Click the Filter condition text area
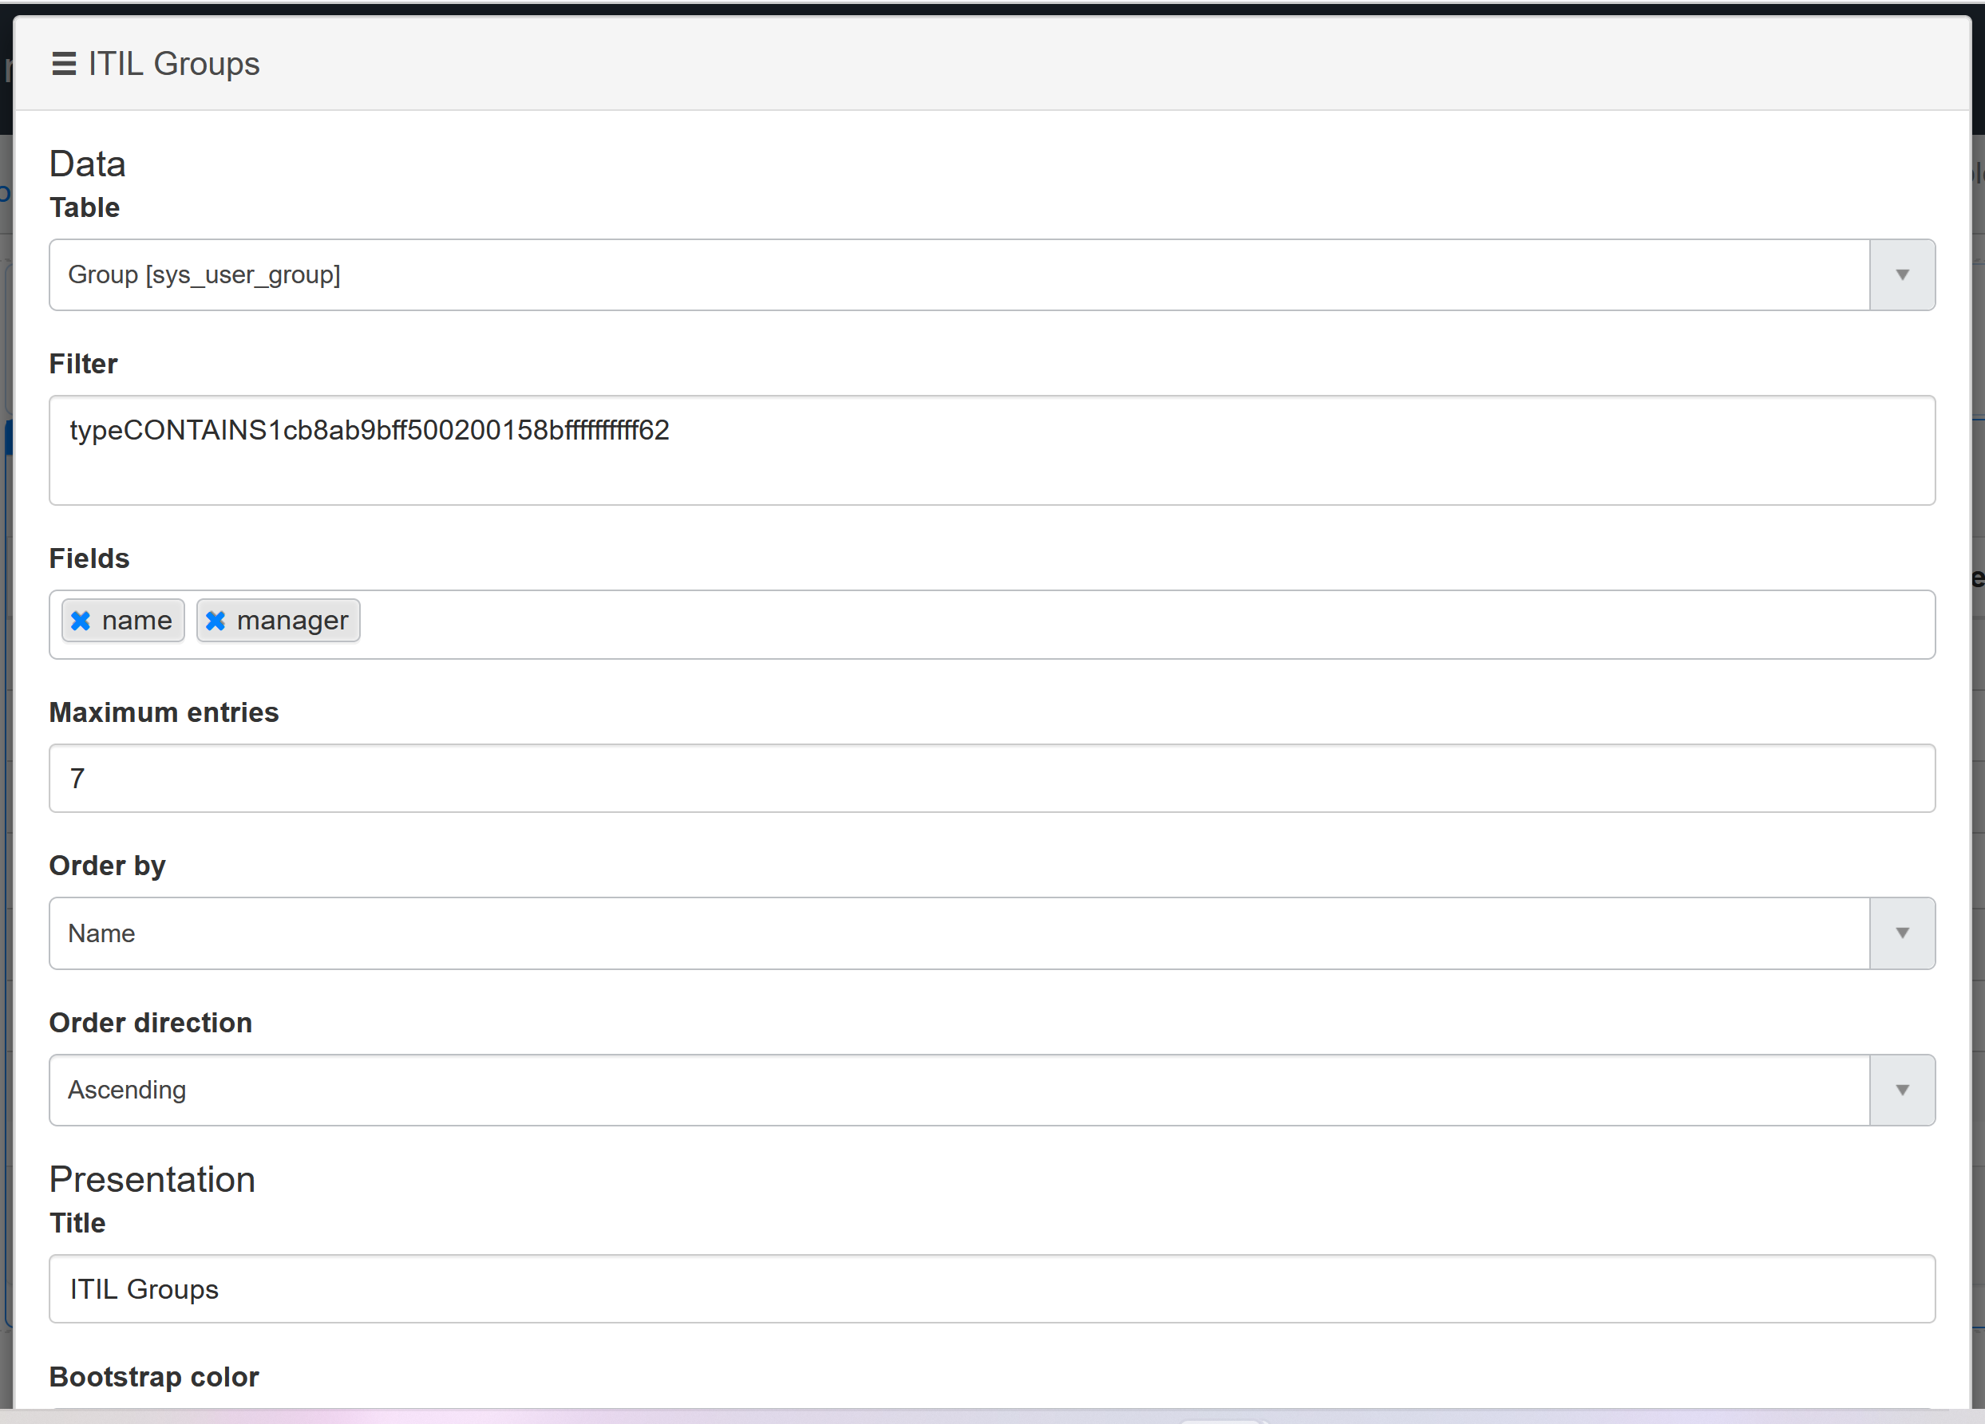 point(963,451)
